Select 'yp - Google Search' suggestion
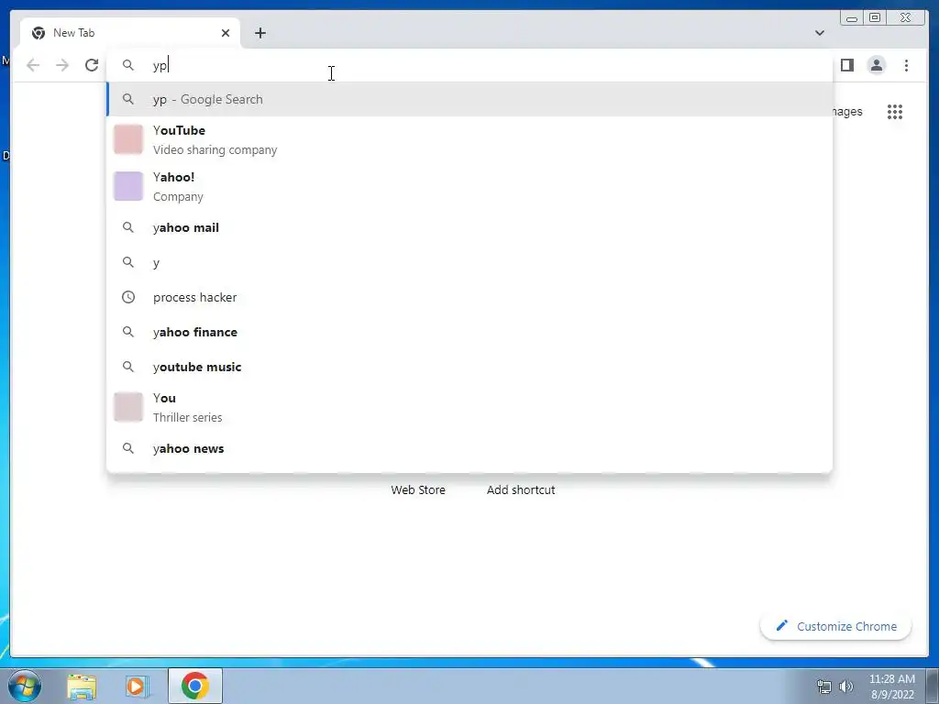 point(469,99)
